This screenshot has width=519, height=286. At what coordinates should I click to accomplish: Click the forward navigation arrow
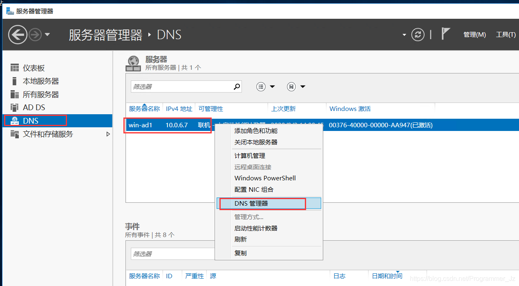coord(35,35)
